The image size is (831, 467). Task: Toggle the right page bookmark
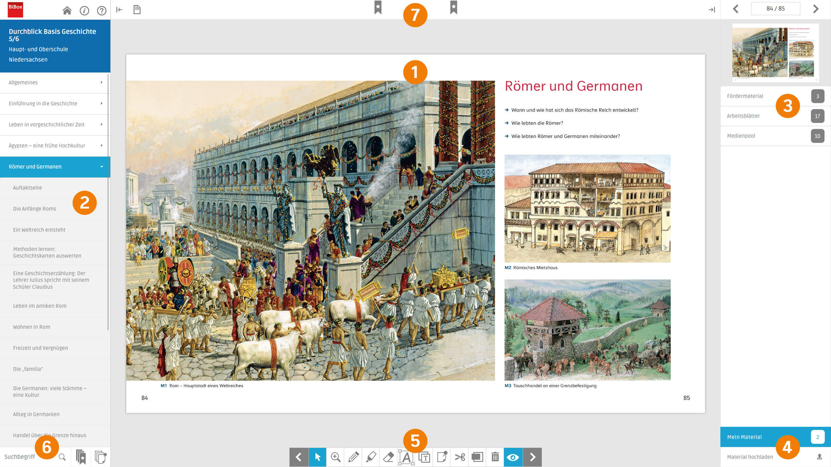click(454, 7)
